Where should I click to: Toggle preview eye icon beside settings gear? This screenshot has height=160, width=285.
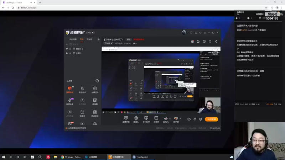tap(195, 119)
